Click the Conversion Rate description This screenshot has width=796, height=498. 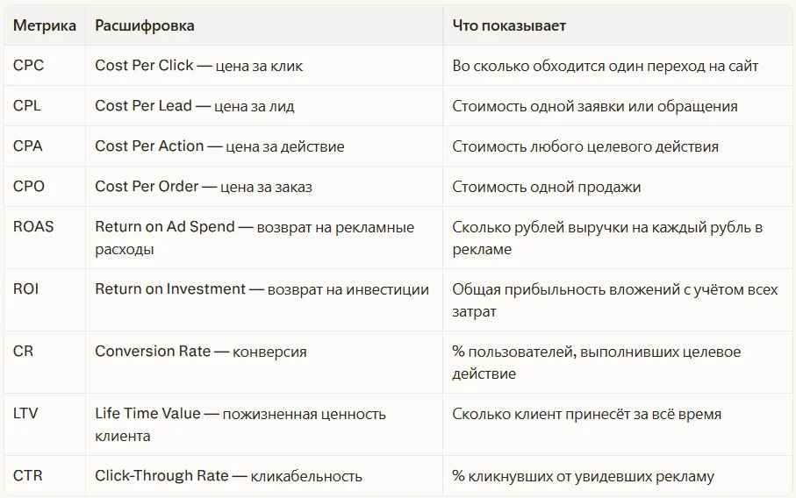pyautogui.click(x=200, y=352)
